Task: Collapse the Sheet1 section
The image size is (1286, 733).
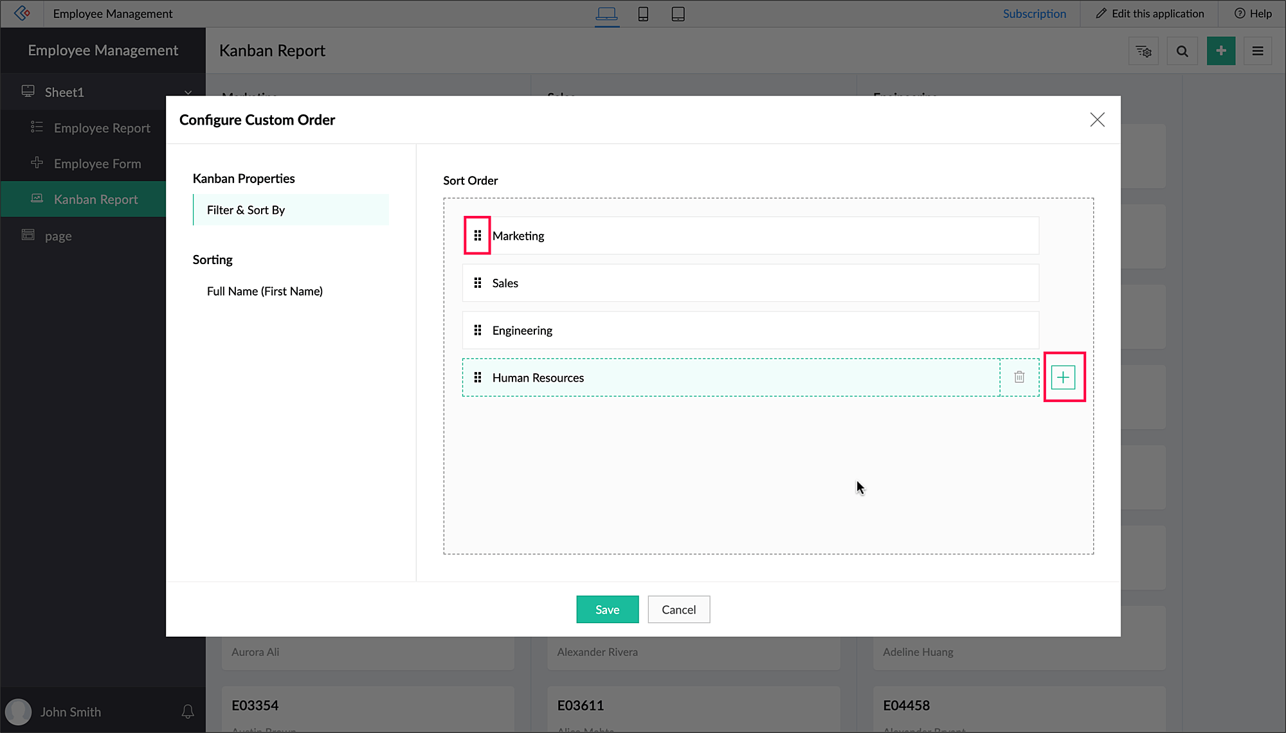Action: (x=188, y=92)
